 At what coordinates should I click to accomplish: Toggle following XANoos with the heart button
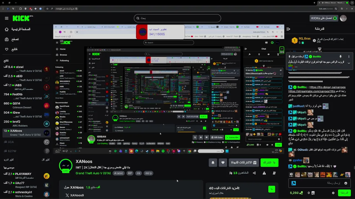[x=223, y=163]
